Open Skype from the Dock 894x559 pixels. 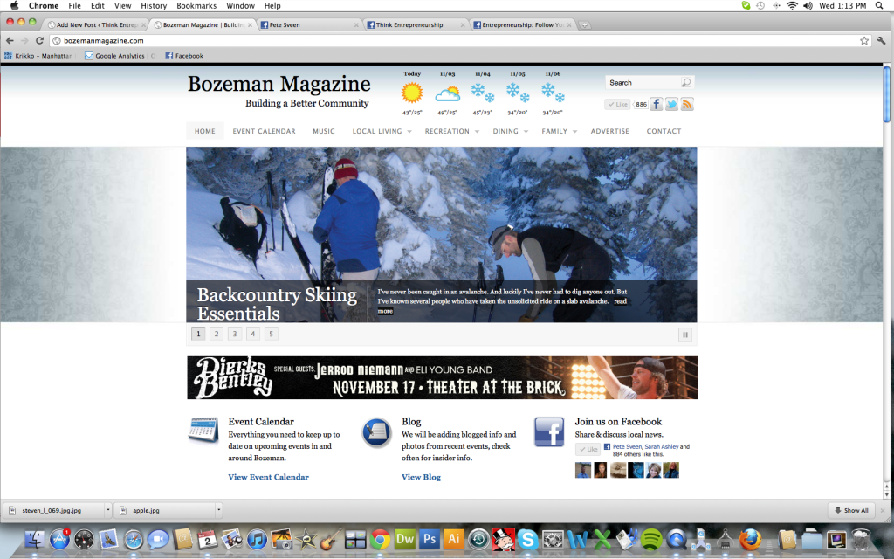pyautogui.click(x=528, y=538)
